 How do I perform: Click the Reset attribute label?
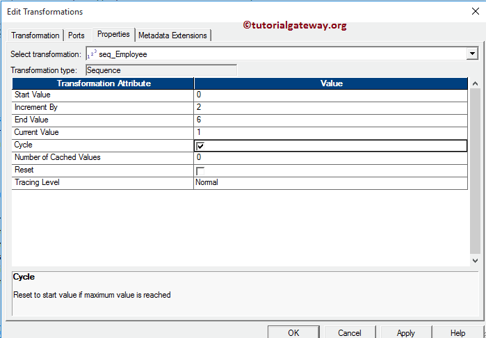coord(24,170)
